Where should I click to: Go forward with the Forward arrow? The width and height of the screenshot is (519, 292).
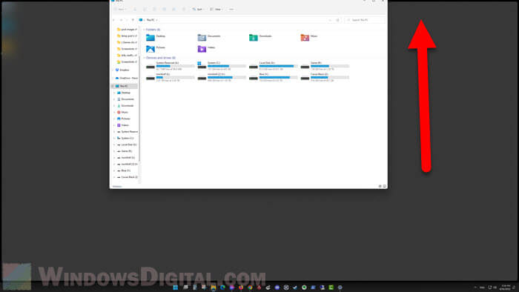[121, 20]
